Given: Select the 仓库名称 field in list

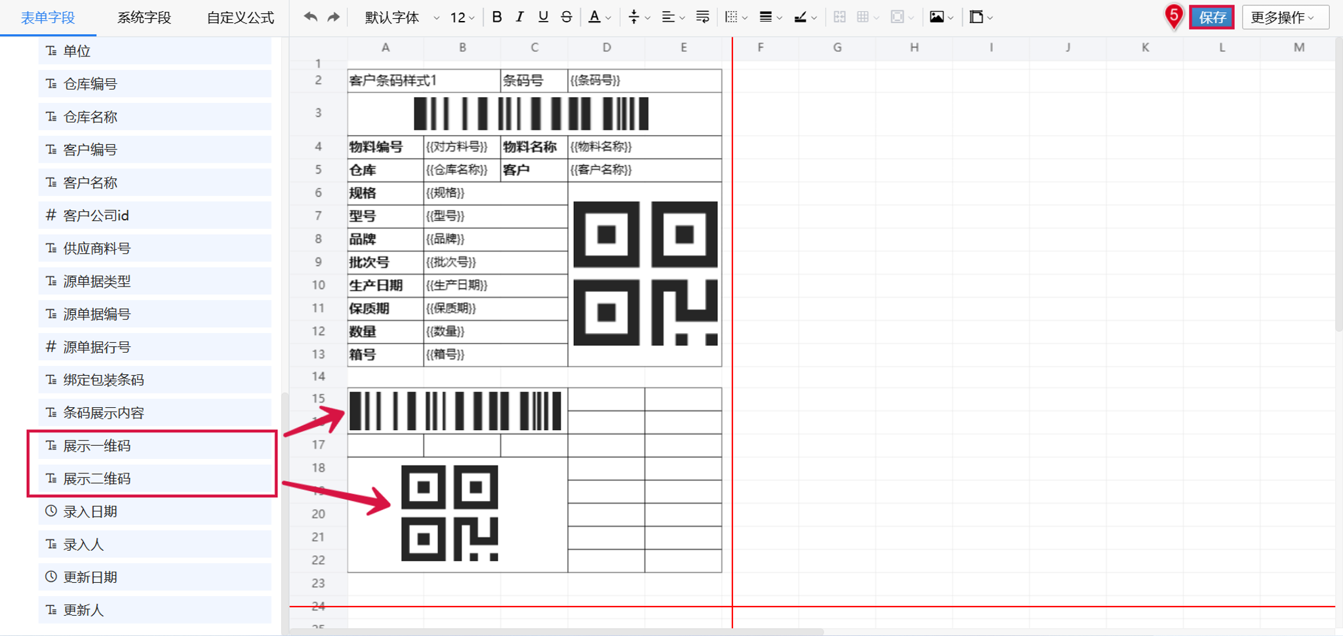Looking at the screenshot, I should tap(155, 117).
